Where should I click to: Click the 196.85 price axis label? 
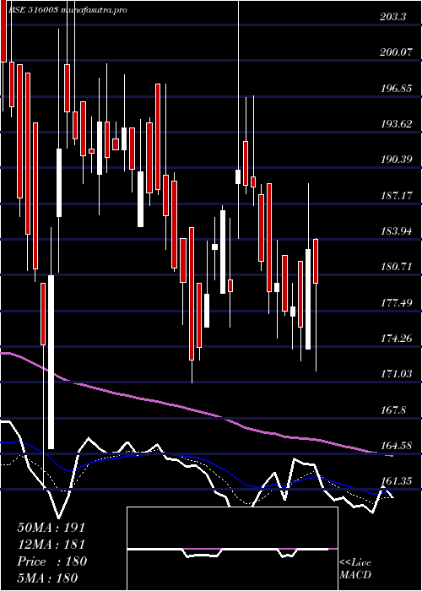point(396,88)
